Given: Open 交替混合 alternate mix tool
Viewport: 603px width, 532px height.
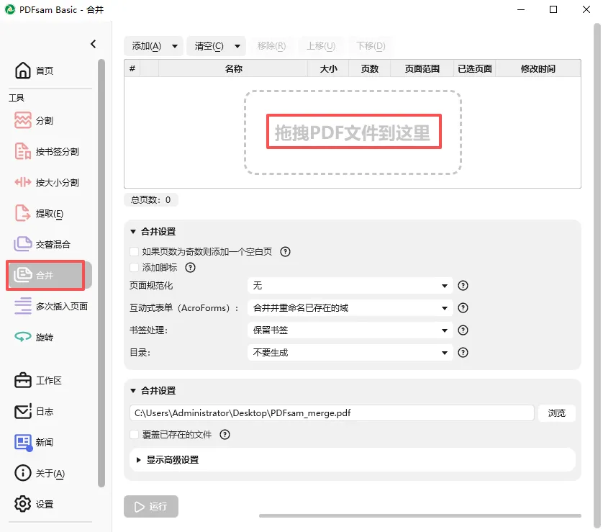Looking at the screenshot, I should 42,244.
